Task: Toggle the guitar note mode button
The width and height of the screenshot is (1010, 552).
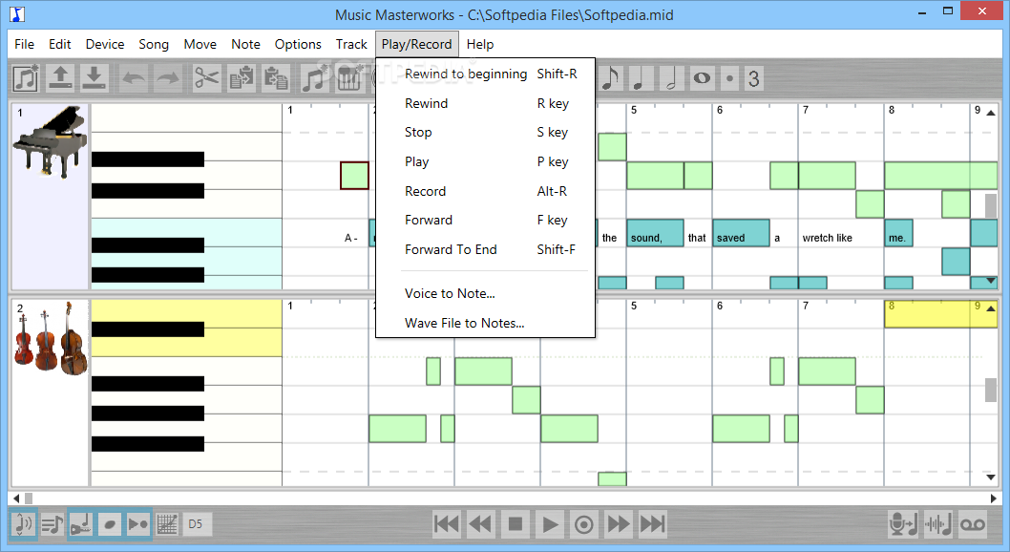Action: [81, 524]
